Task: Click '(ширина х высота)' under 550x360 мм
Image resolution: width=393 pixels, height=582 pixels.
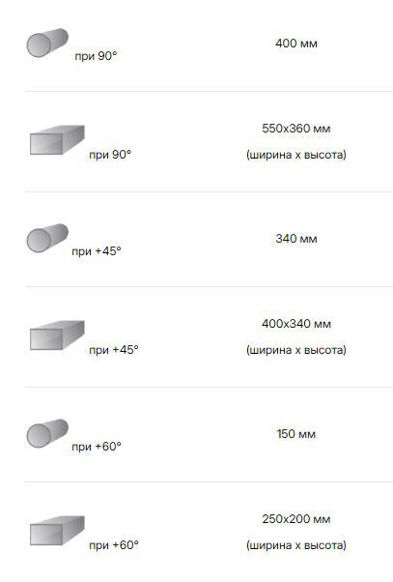Action: coord(296,155)
